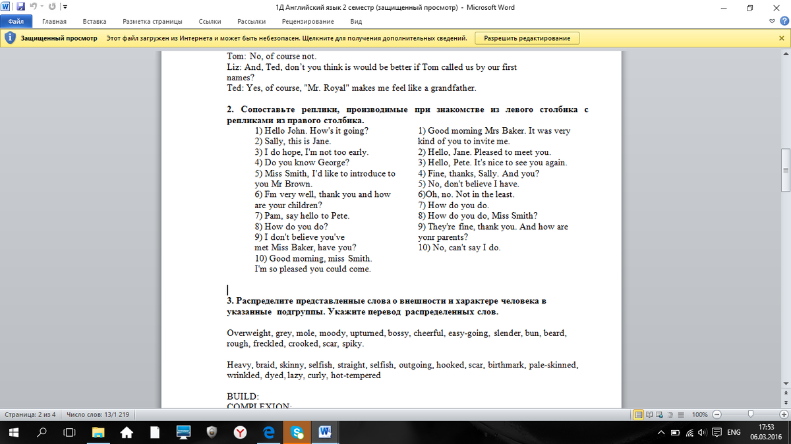Image resolution: width=791 pixels, height=444 pixels.
Task: Click the zoom slider handle
Action: pos(750,414)
